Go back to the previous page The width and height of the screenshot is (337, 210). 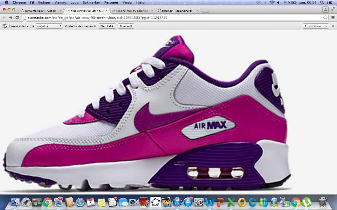[4, 18]
